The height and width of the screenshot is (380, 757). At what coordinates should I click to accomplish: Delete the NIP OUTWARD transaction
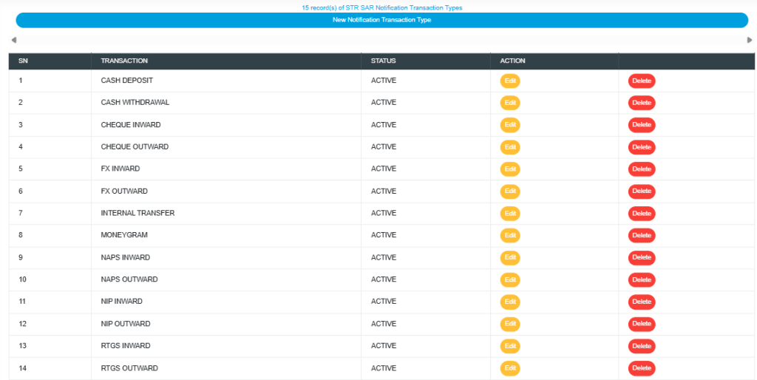coord(641,324)
